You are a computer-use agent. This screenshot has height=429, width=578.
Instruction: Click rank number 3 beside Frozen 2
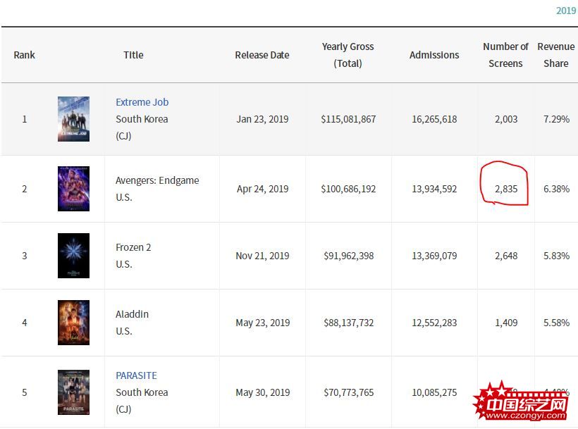(25, 256)
